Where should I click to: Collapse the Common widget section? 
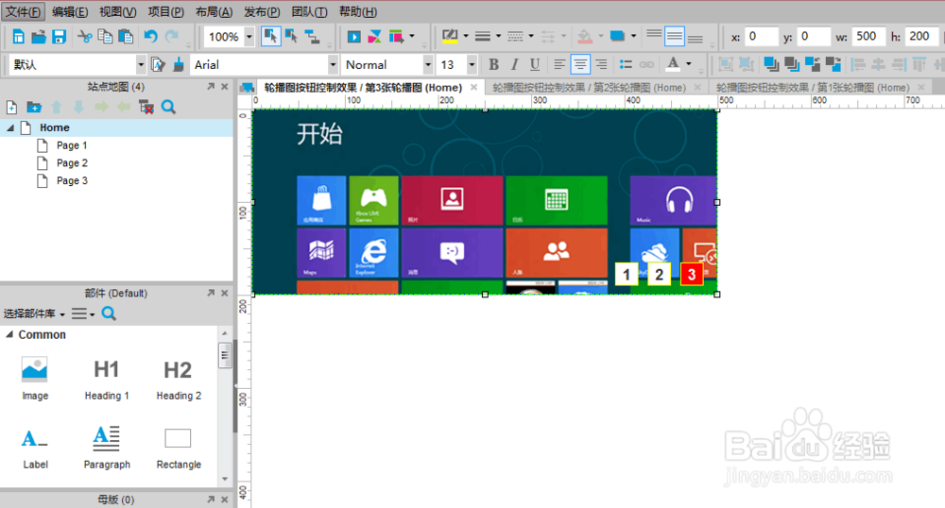[x=9, y=334]
